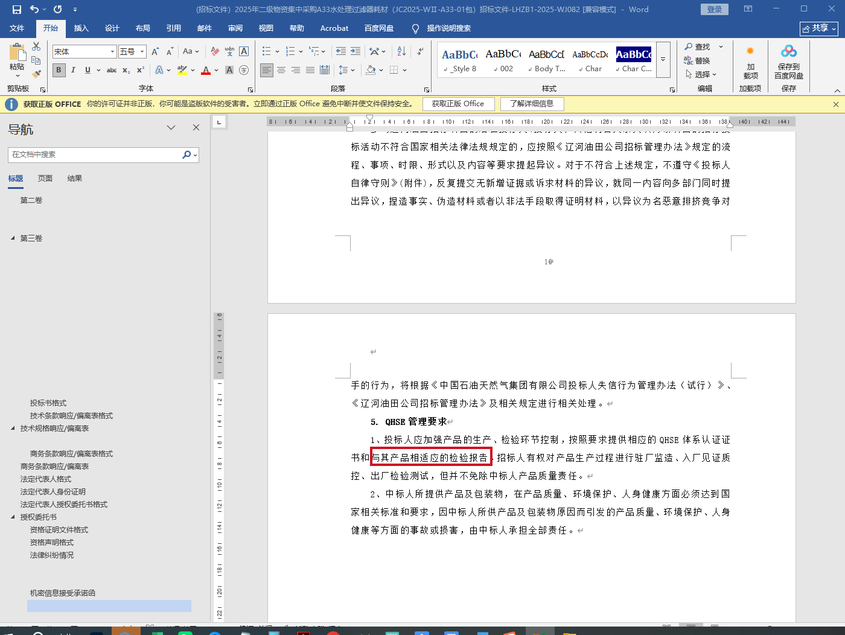Toggle superscript formatting
845x635 pixels.
(x=141, y=70)
